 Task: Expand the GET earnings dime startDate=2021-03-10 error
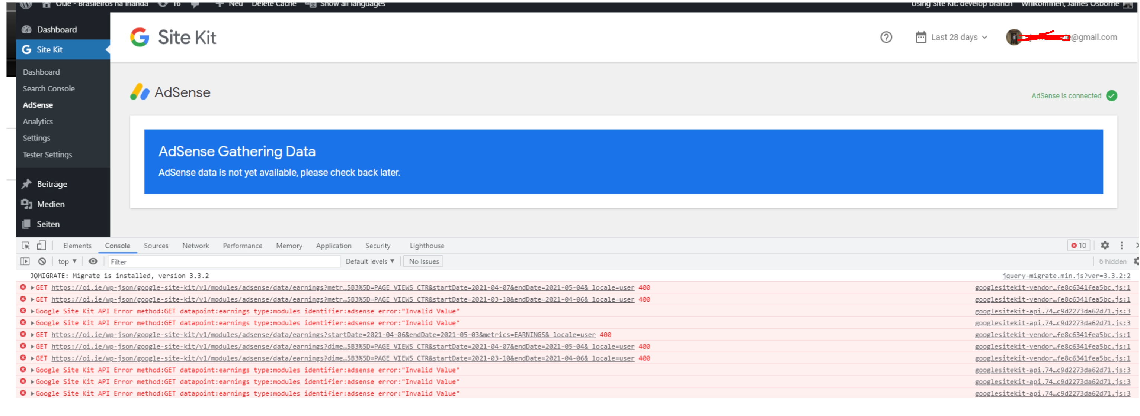32,358
